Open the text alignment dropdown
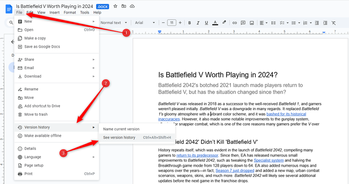Viewport: 349px width, 184px height. pos(264,23)
